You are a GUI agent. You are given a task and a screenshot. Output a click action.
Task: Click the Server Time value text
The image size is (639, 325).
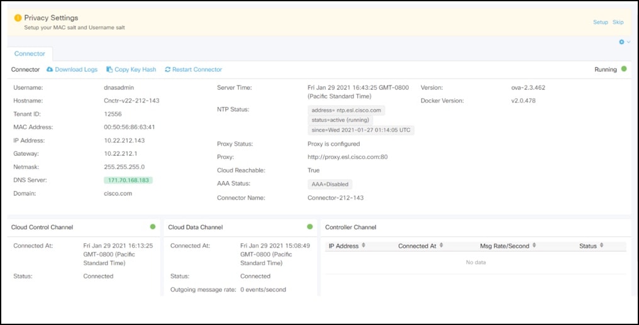358,92
